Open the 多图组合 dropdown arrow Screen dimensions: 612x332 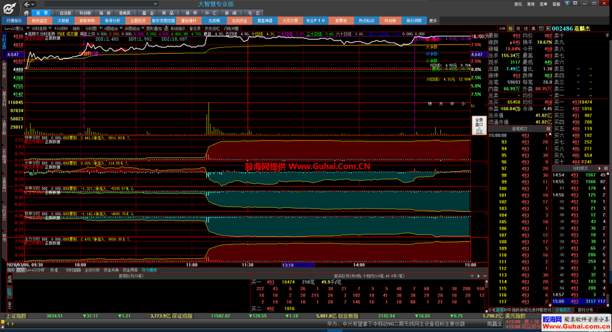pos(143,29)
